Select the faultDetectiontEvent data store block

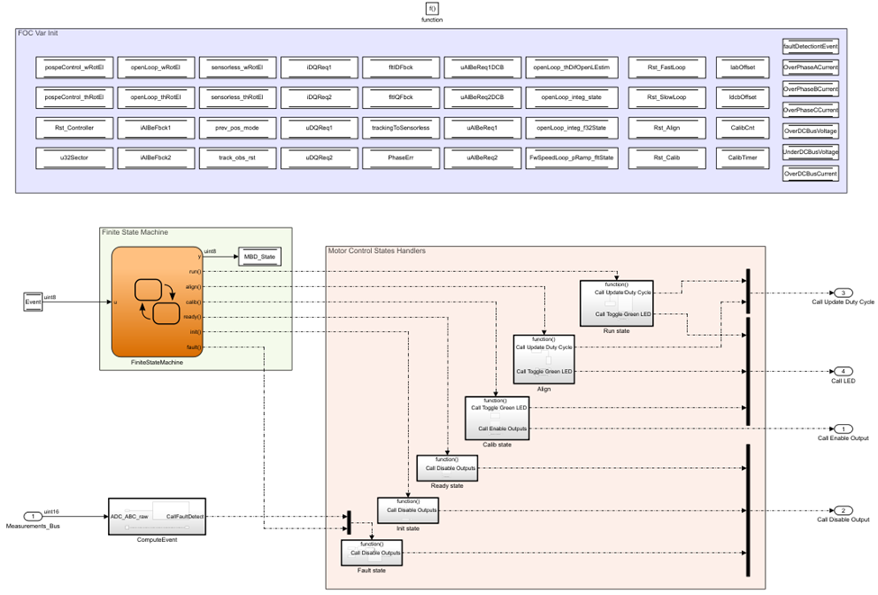pyautogui.click(x=810, y=47)
